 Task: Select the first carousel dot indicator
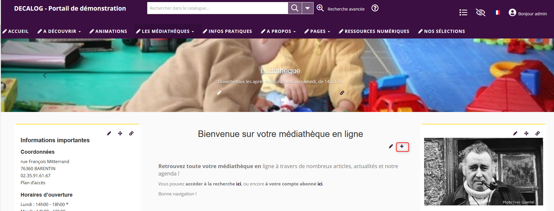point(278,100)
